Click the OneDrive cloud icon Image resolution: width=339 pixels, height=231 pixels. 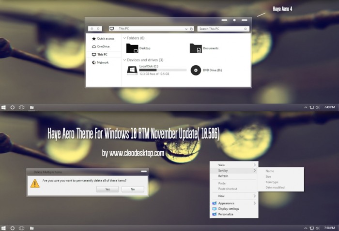tap(94, 46)
